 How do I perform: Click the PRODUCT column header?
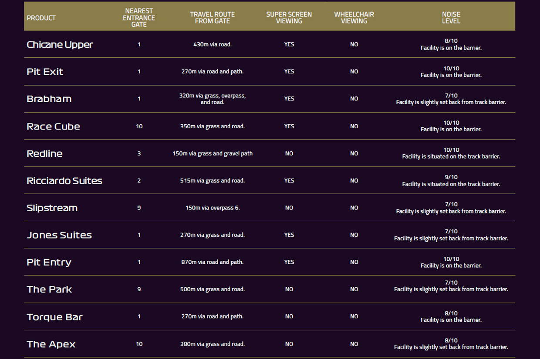41,18
